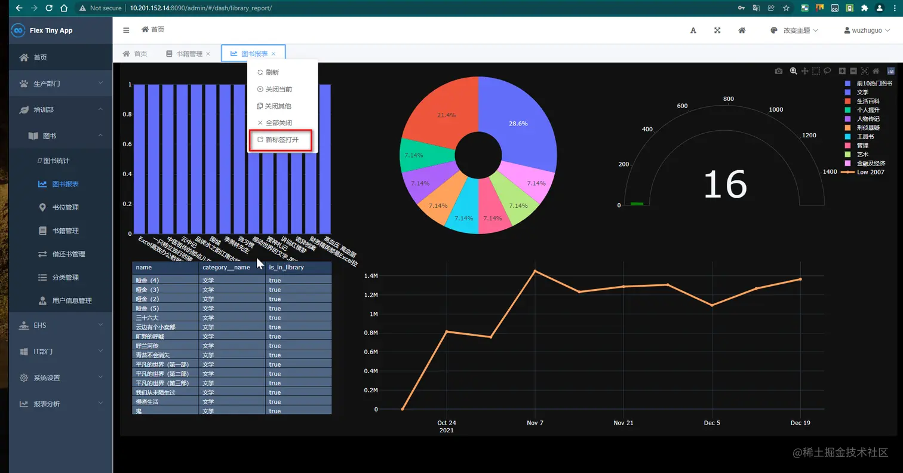Toggle the Low 2007 line legend entry

coord(863,172)
